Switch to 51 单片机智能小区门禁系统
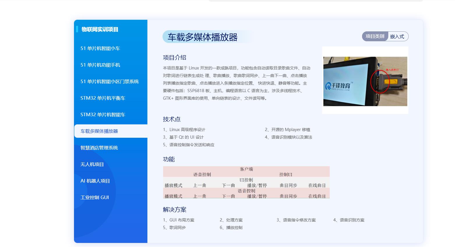Screen dimensions: 455x247 pyautogui.click(x=110, y=82)
